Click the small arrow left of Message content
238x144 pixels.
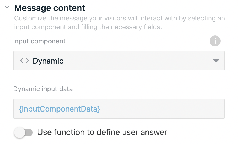tap(7, 7)
